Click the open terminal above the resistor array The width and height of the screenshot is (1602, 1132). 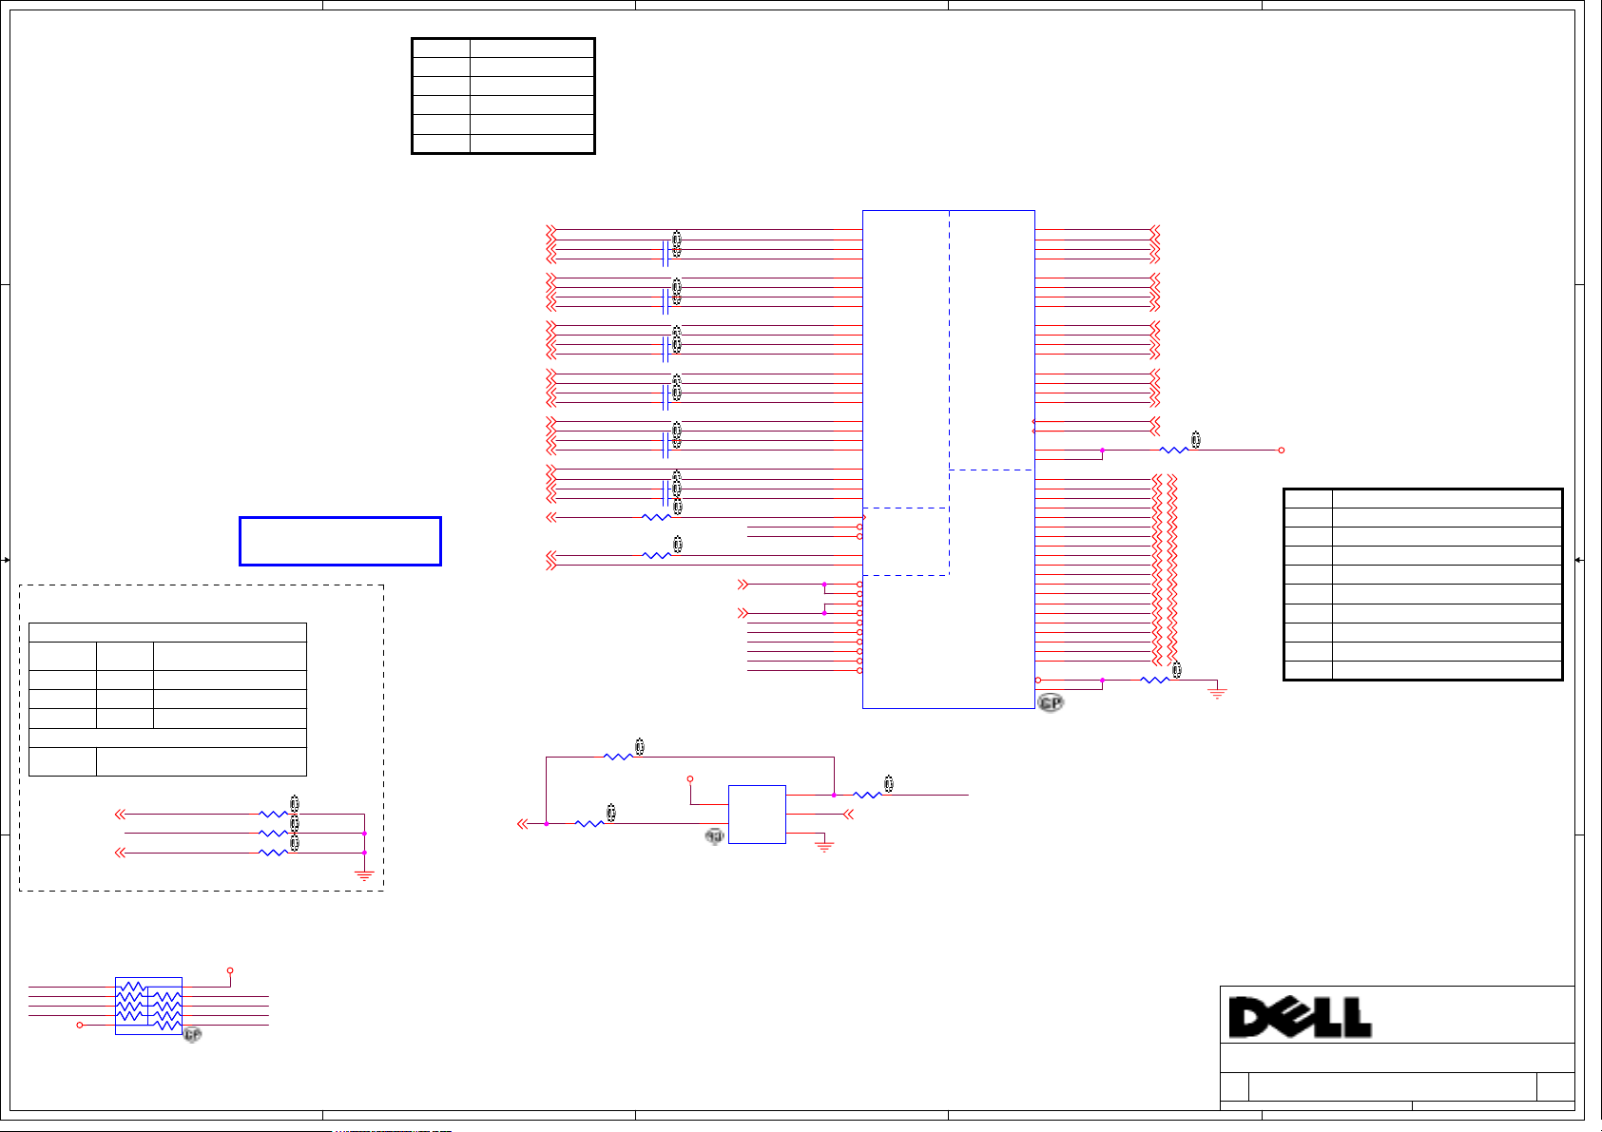(230, 970)
